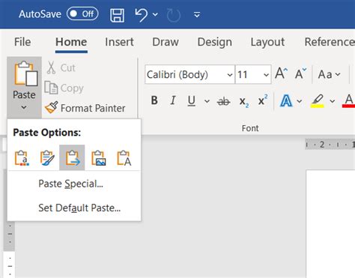Click the Redo icon
Viewport: 355px width, 278px height.
coord(173,15)
